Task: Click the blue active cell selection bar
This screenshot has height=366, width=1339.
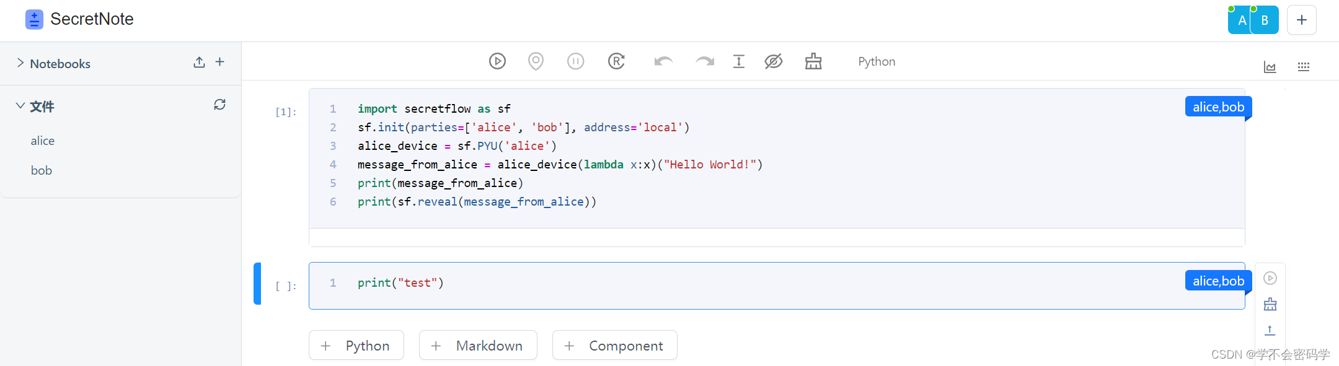Action: [x=257, y=284]
